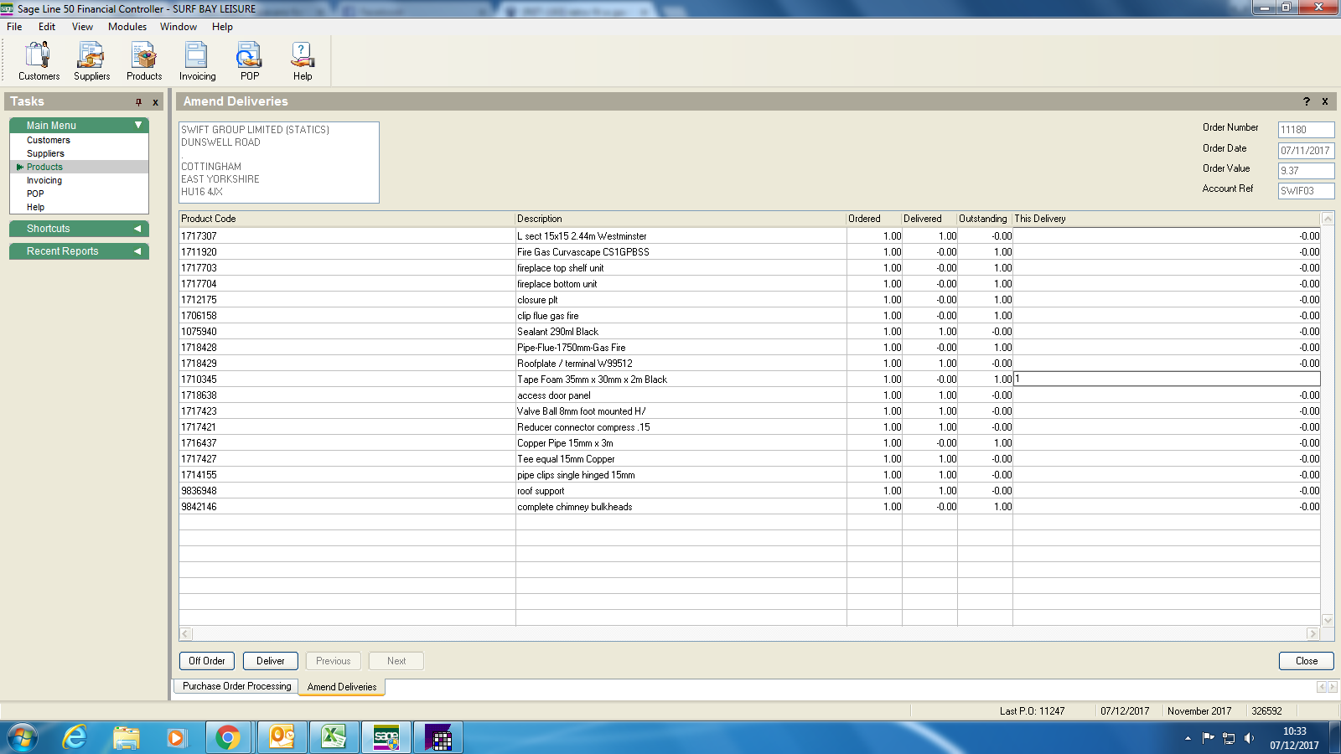
Task: Open the Modules menu
Action: point(127,27)
